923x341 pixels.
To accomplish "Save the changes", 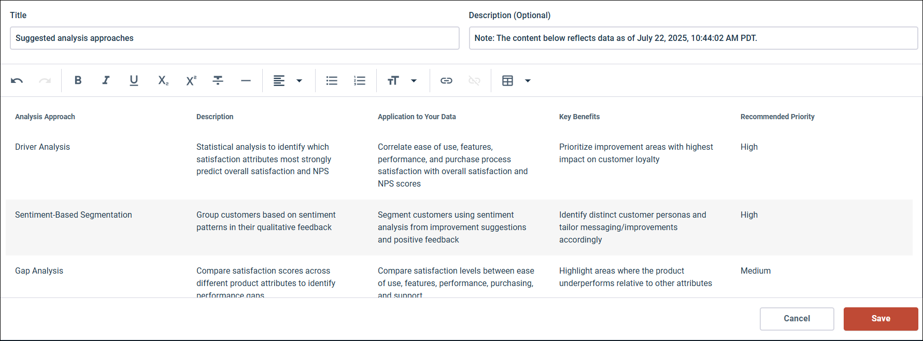I will [881, 319].
